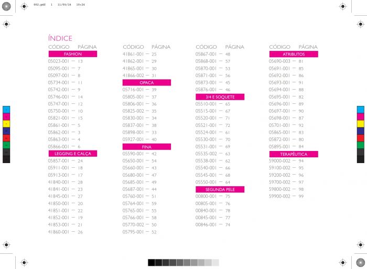
Task: Pick the red swatch in left color bar
Action: pyautogui.click(x=7, y=138)
